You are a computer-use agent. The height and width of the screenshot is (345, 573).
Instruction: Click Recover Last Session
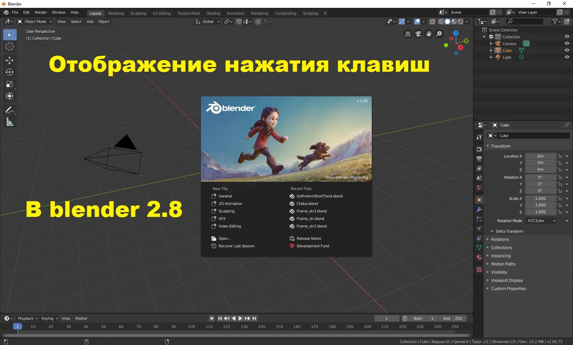coord(233,246)
